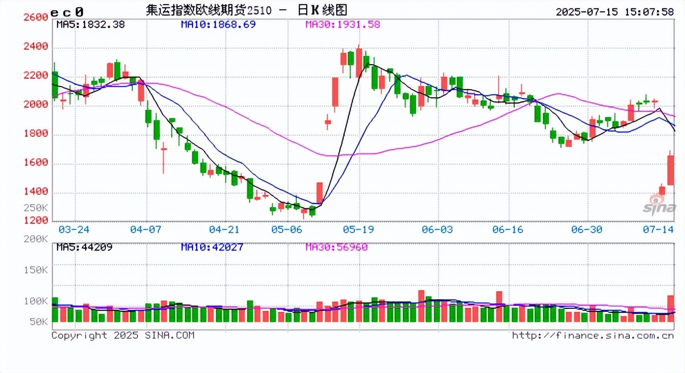
Task: Click the volume MA5:44209 label
Action: click(x=84, y=247)
